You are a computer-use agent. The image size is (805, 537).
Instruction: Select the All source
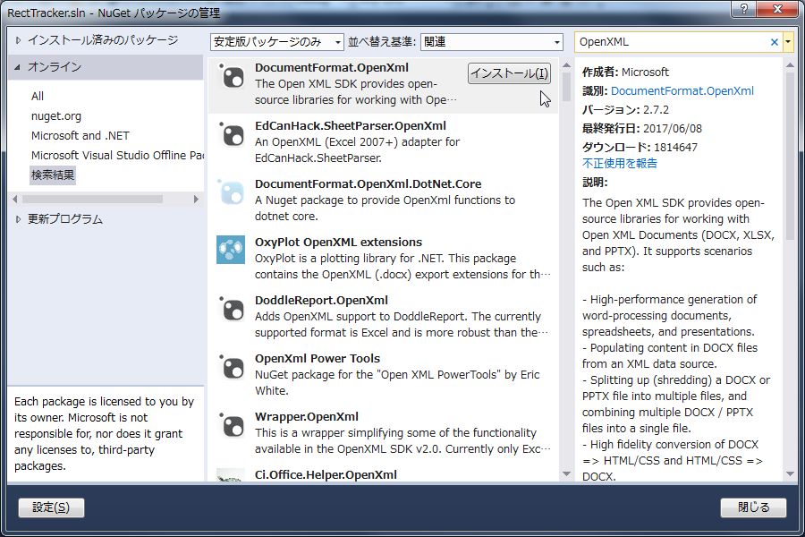point(38,96)
